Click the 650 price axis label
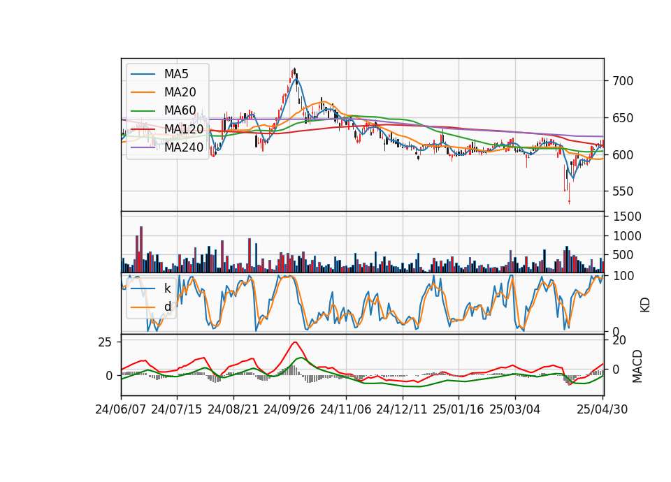The width and height of the screenshot is (671, 482). pos(623,118)
